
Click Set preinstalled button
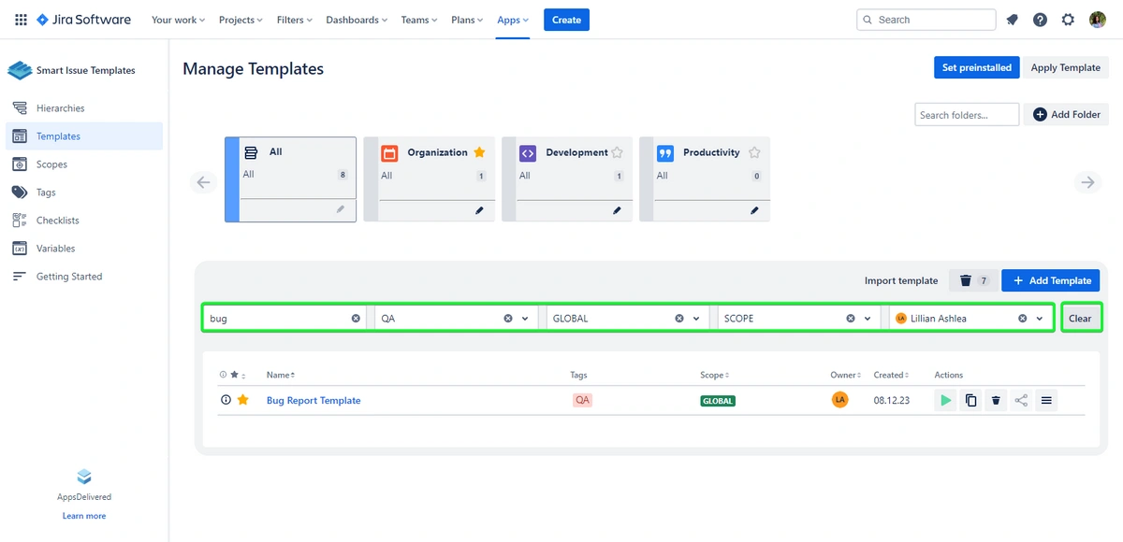(976, 67)
